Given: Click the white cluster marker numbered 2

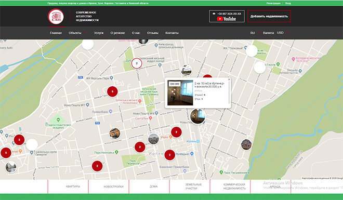Looking at the screenshot, I should pos(137,63).
